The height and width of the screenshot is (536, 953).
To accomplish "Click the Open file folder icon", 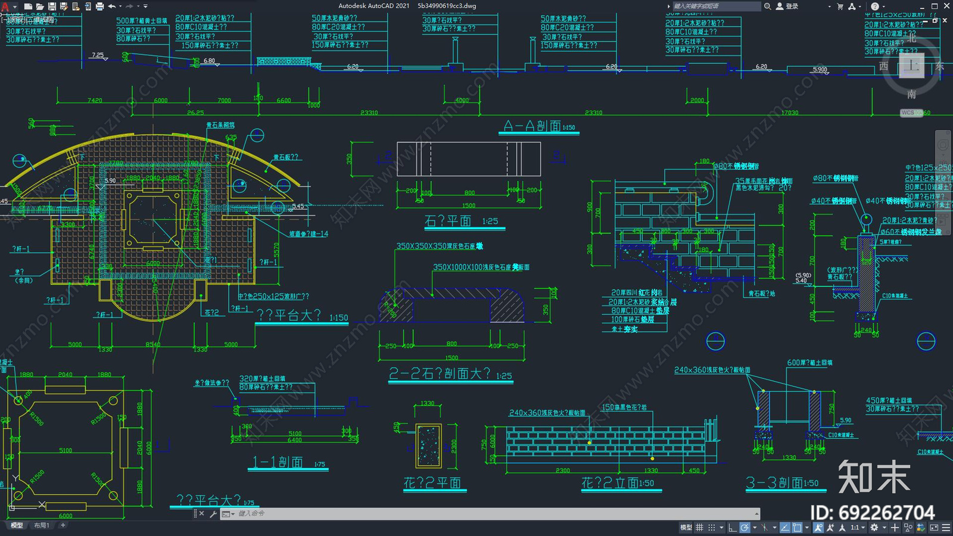I will [40, 7].
